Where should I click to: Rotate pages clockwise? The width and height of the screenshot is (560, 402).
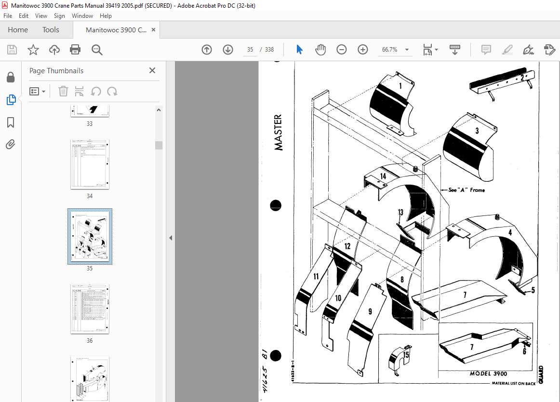[112, 92]
